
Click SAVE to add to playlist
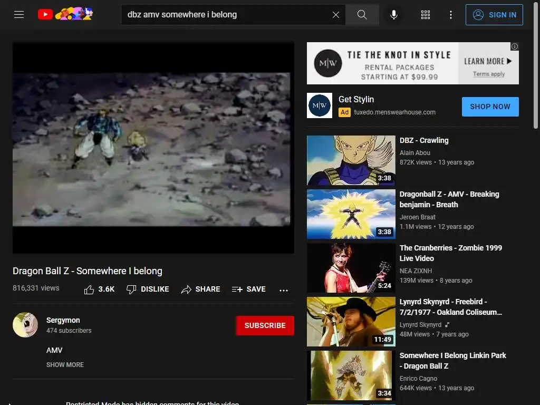(249, 290)
